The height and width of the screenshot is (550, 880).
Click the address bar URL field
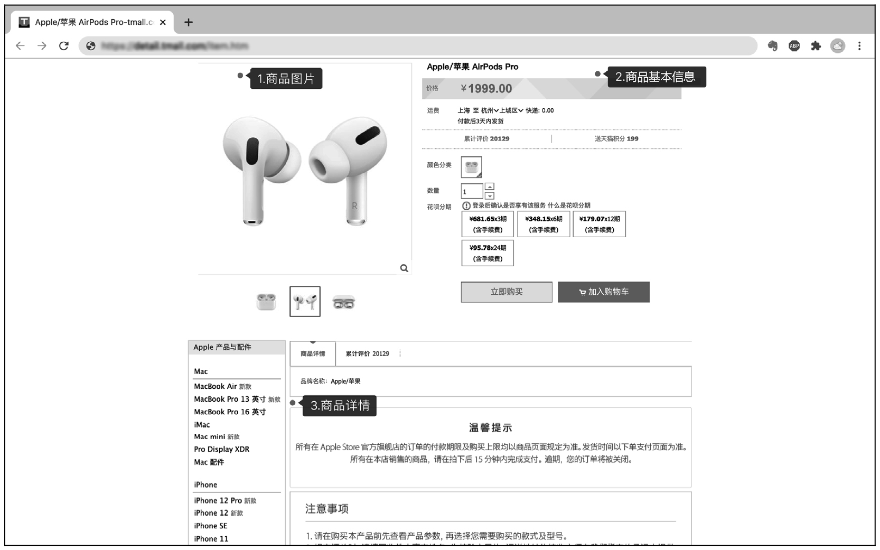point(417,46)
